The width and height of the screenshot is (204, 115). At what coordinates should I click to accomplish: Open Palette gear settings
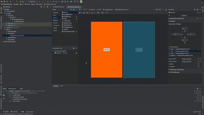pos(74,10)
